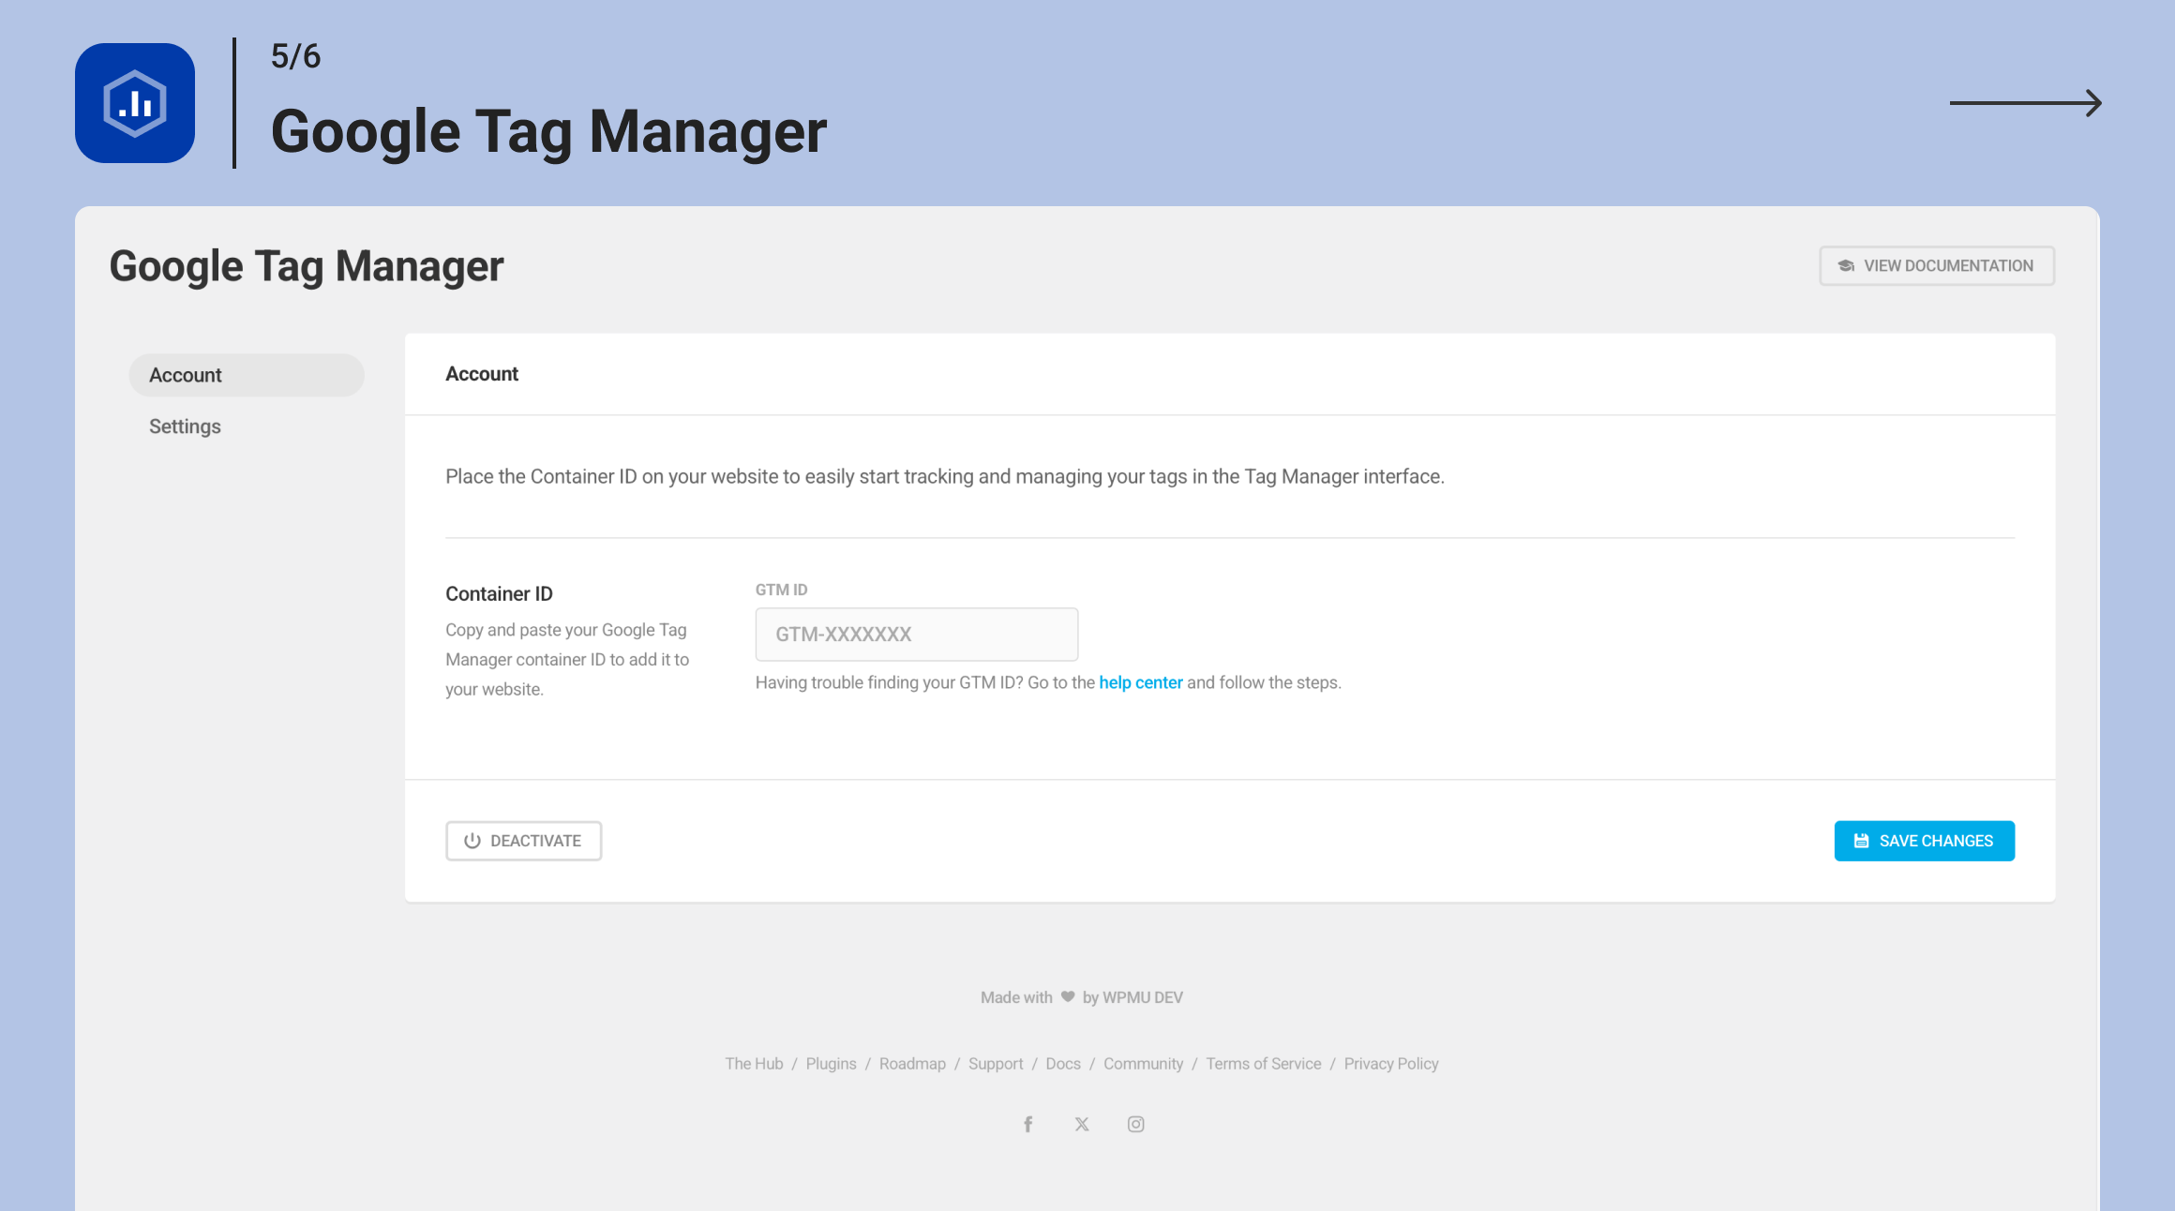The width and height of the screenshot is (2175, 1211).
Task: Open the Support footer link
Action: coord(996,1064)
